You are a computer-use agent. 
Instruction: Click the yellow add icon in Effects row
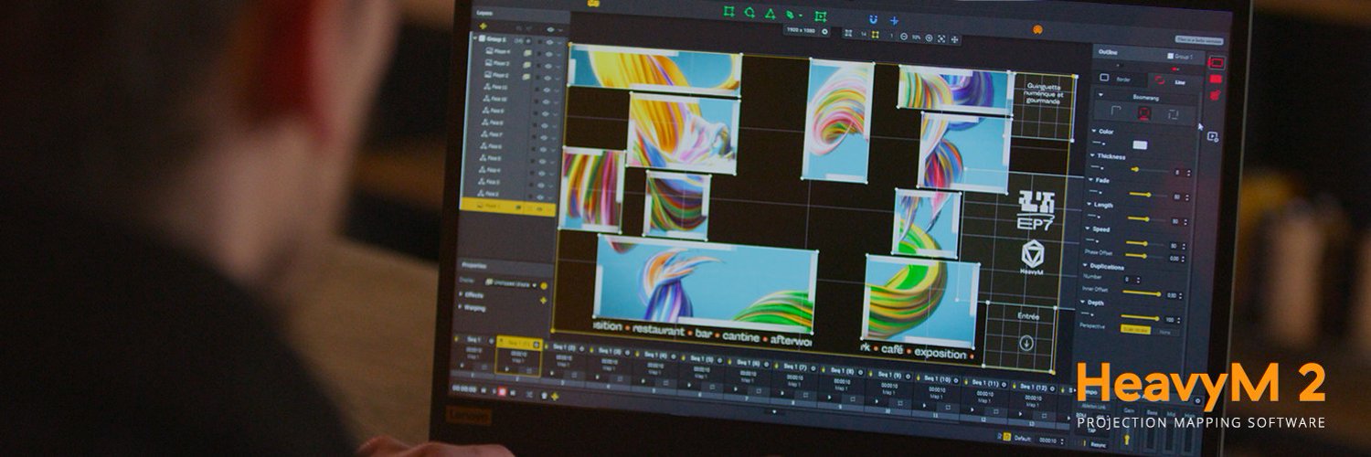click(x=543, y=300)
